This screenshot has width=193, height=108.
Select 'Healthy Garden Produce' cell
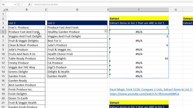point(77,32)
